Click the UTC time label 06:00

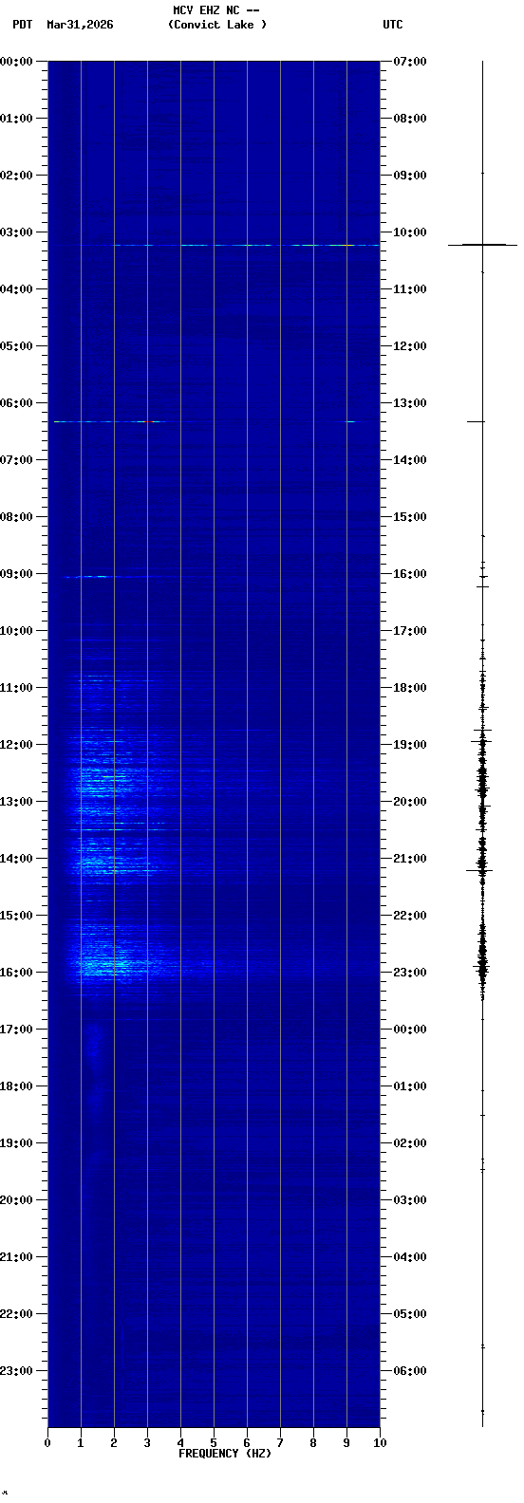(410, 1371)
